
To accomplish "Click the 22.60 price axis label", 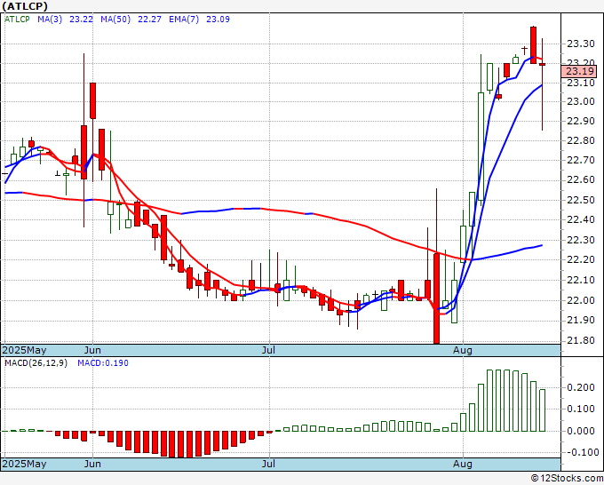I will pyautogui.click(x=581, y=180).
